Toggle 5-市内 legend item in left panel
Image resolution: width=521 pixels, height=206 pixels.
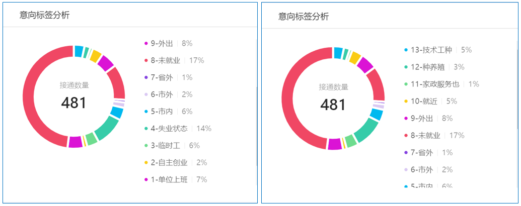tap(162, 112)
